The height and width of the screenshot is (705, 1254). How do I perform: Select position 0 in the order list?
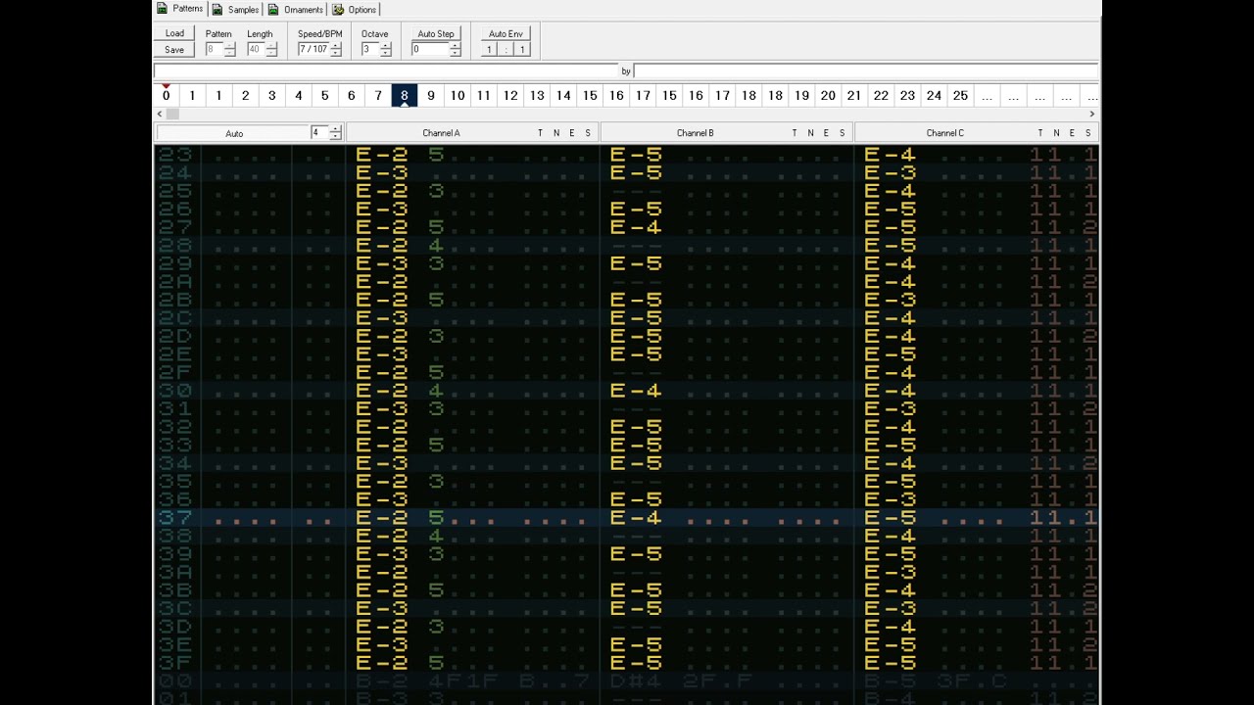click(166, 95)
